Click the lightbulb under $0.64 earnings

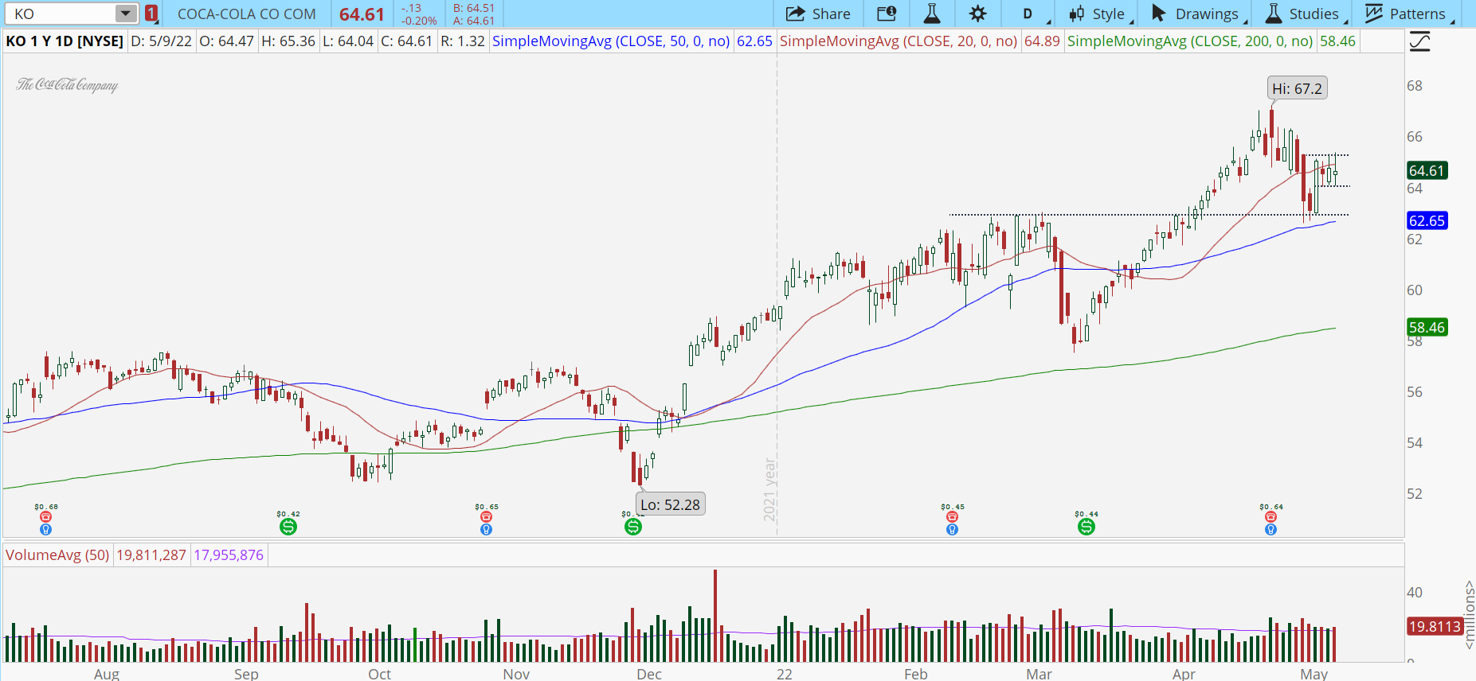click(1271, 529)
